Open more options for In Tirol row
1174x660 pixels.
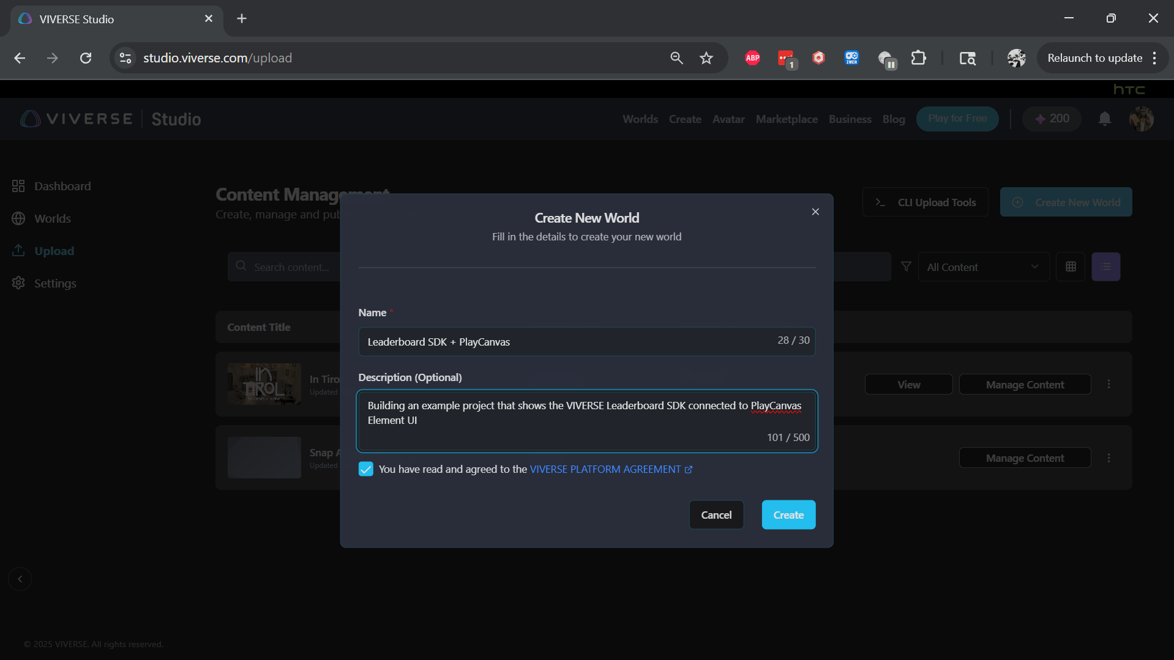point(1109,384)
